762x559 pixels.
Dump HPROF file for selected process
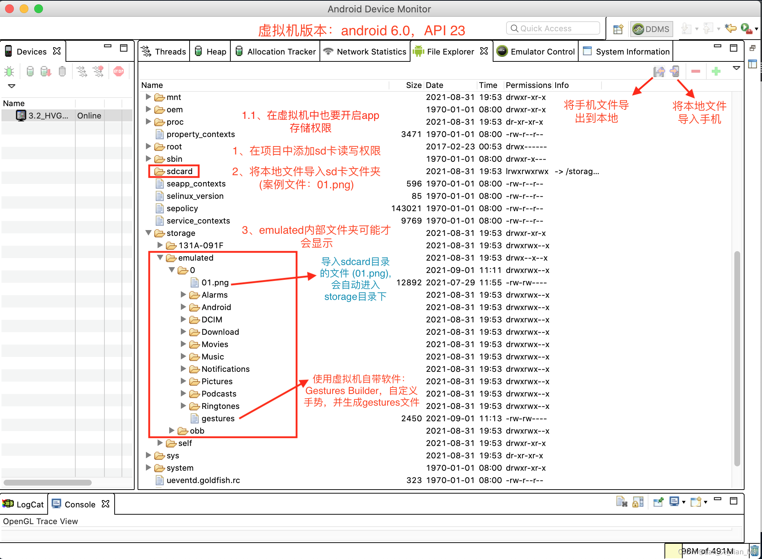(x=45, y=71)
